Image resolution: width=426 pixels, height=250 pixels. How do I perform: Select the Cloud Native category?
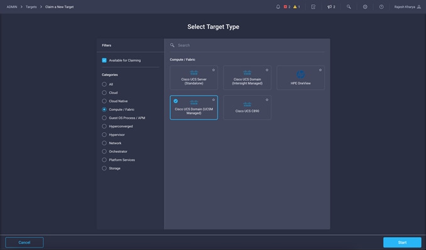point(104,101)
